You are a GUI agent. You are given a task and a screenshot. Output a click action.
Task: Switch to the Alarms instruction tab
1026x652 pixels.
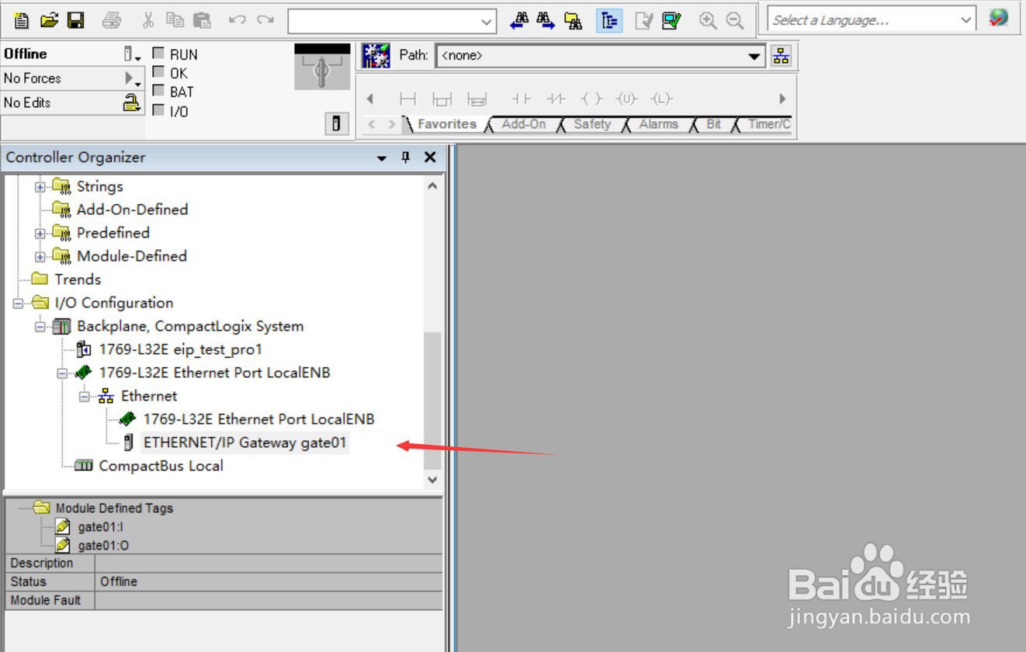coord(658,124)
